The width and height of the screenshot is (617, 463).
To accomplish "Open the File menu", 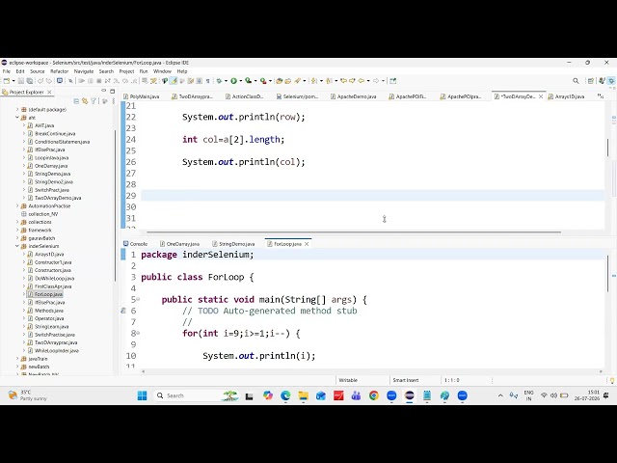I will coord(7,71).
